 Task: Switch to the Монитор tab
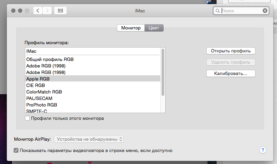coord(131,28)
